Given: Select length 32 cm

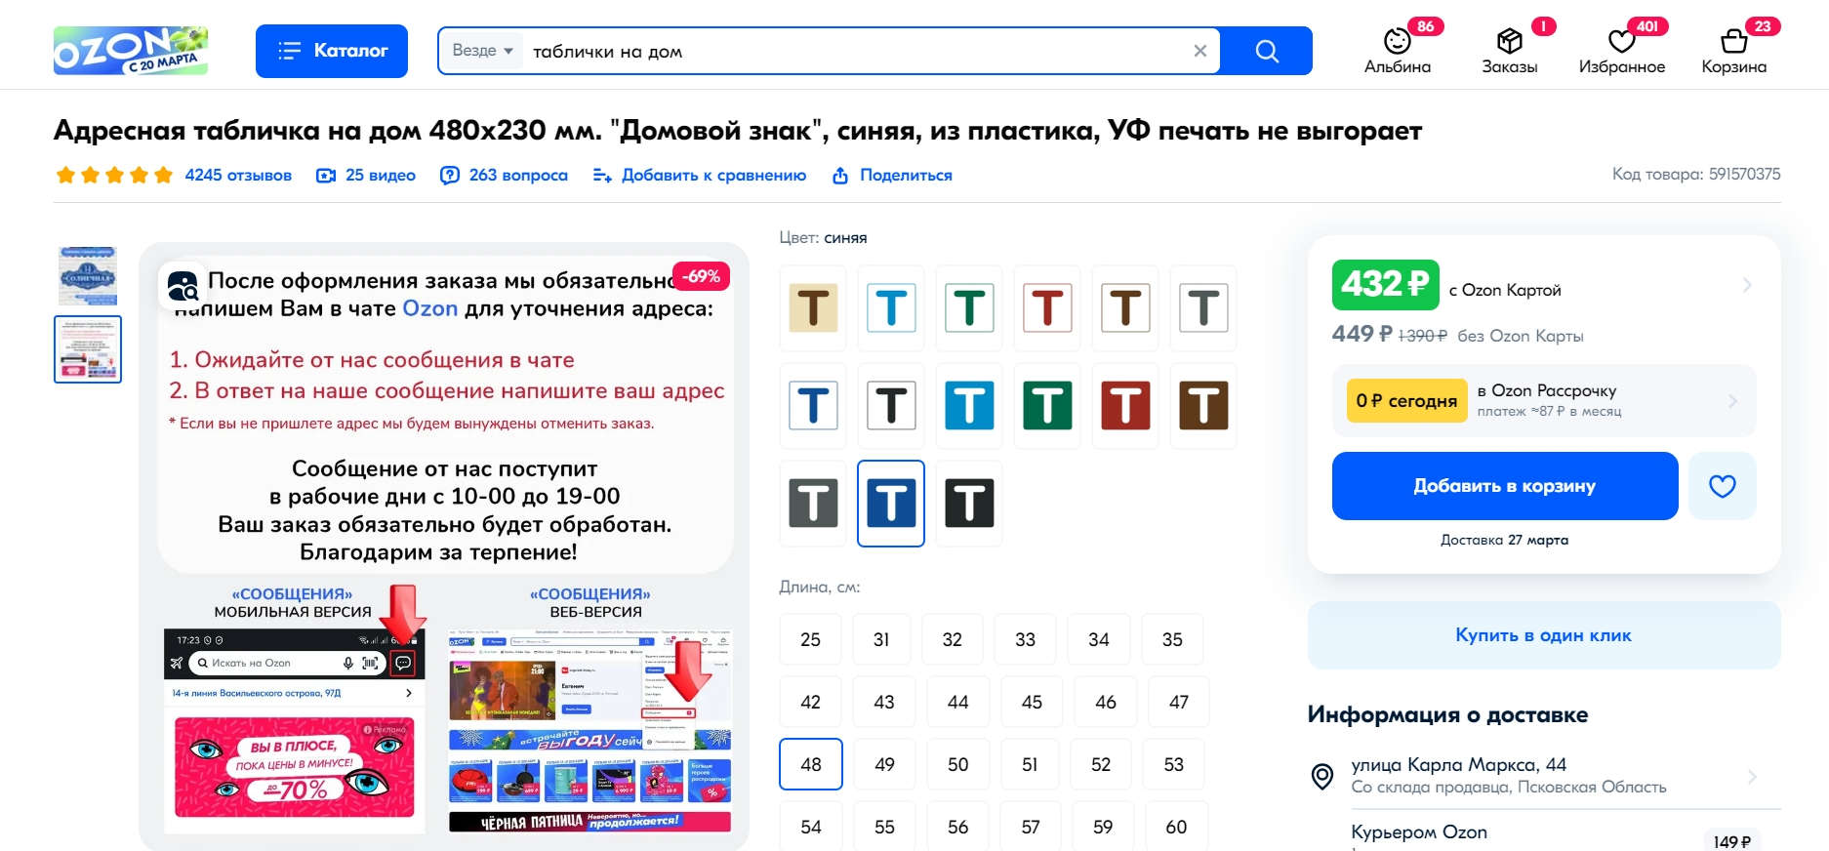Looking at the screenshot, I should (x=953, y=639).
